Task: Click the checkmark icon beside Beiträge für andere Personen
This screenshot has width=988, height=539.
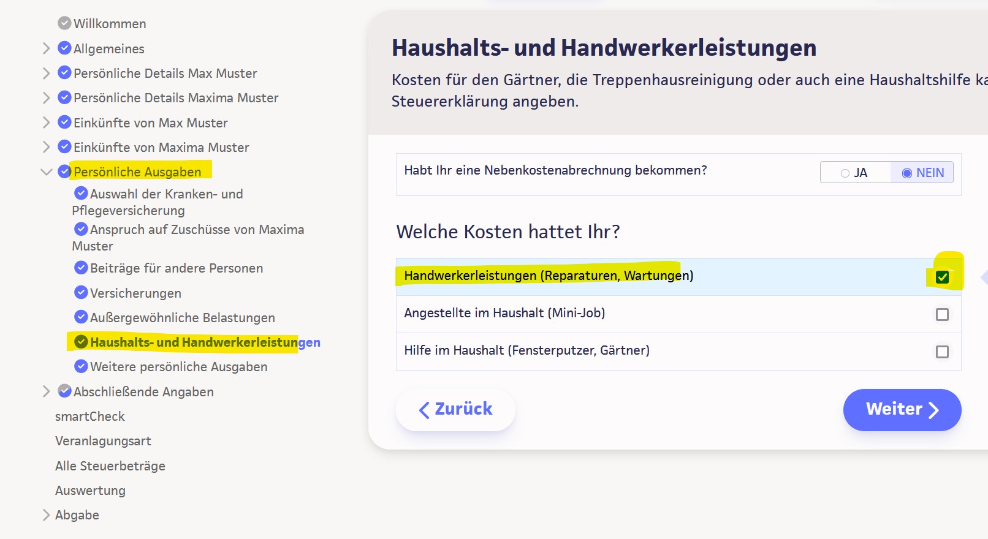Action: (81, 268)
